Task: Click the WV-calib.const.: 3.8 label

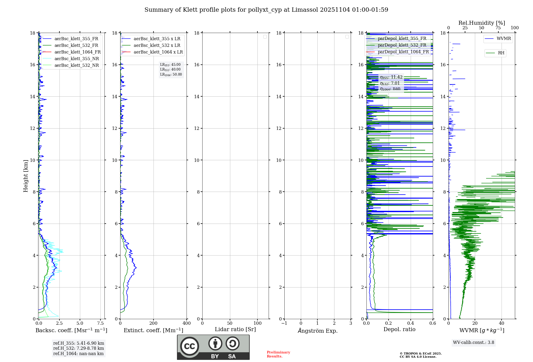Action: point(473,343)
